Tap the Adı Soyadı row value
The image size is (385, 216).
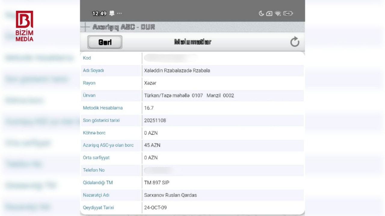[x=177, y=70]
